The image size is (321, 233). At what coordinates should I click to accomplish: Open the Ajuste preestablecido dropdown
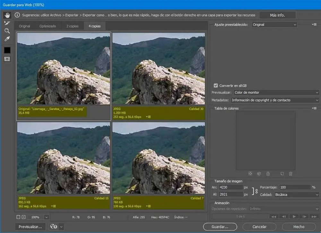click(x=274, y=25)
